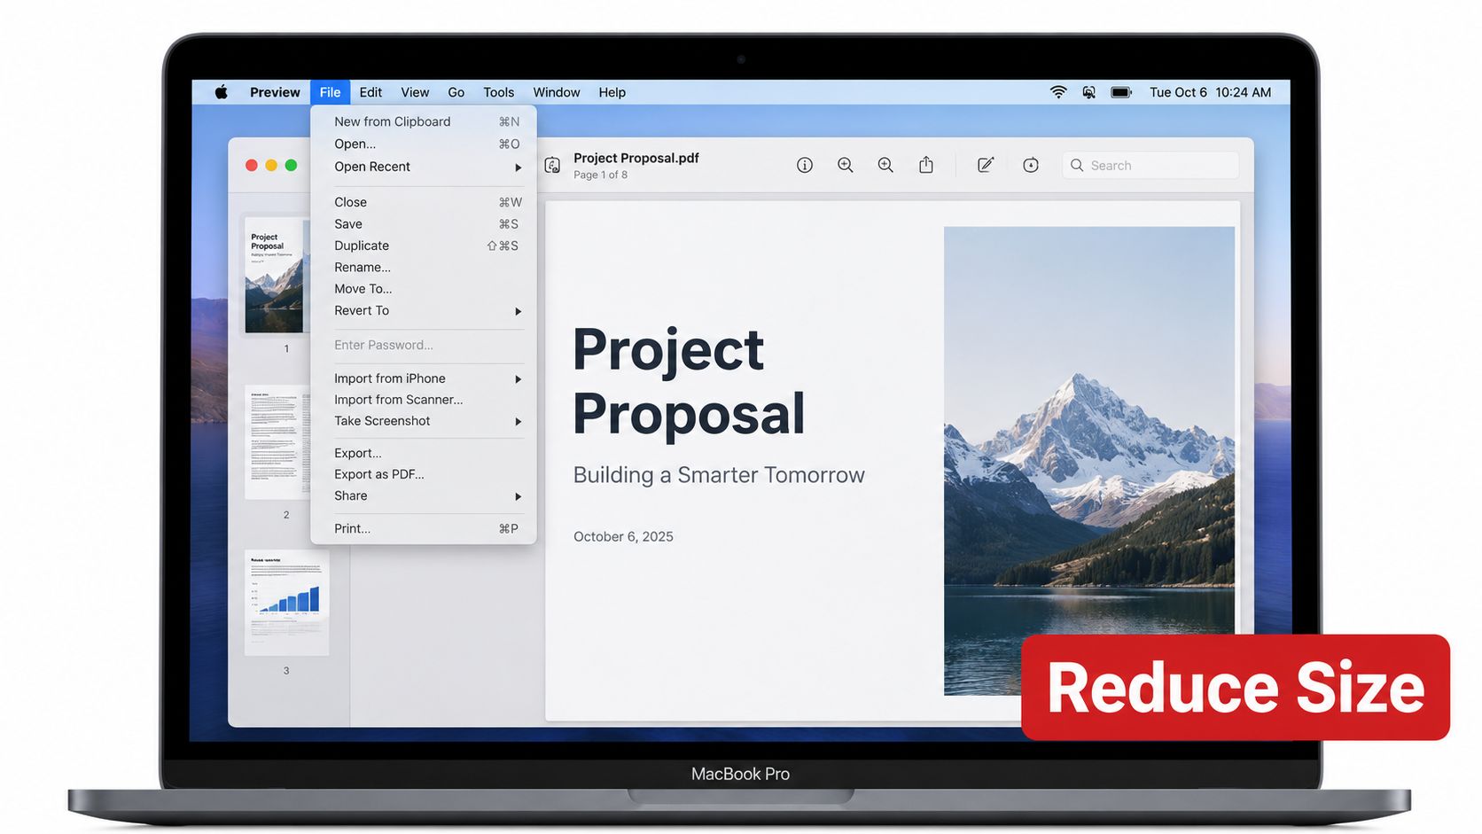Image resolution: width=1482 pixels, height=834 pixels.
Task: Expand the Share submenu in File menu
Action: point(424,495)
